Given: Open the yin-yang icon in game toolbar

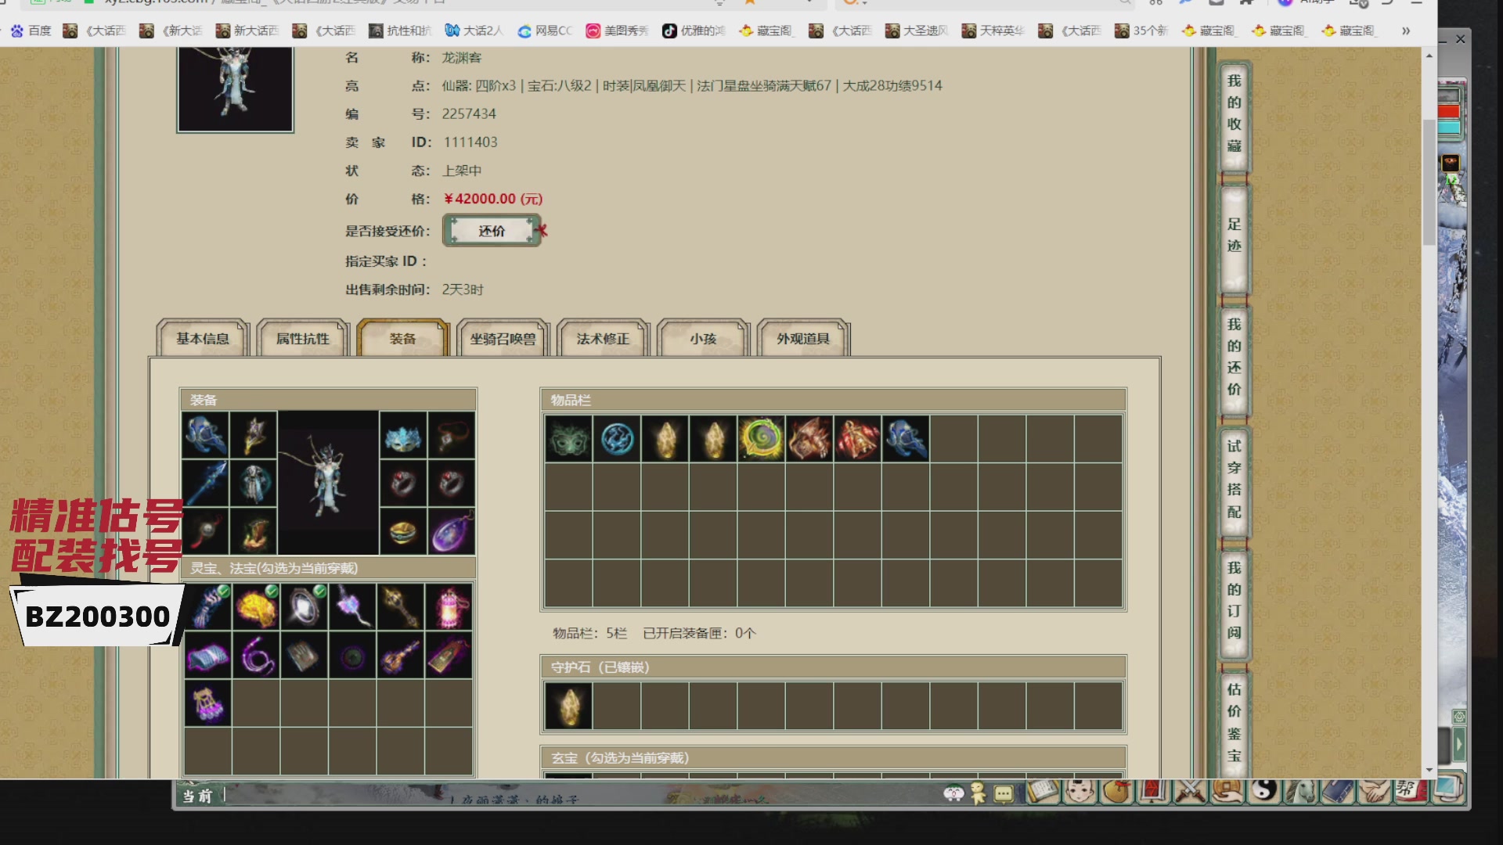Looking at the screenshot, I should pyautogui.click(x=1263, y=791).
